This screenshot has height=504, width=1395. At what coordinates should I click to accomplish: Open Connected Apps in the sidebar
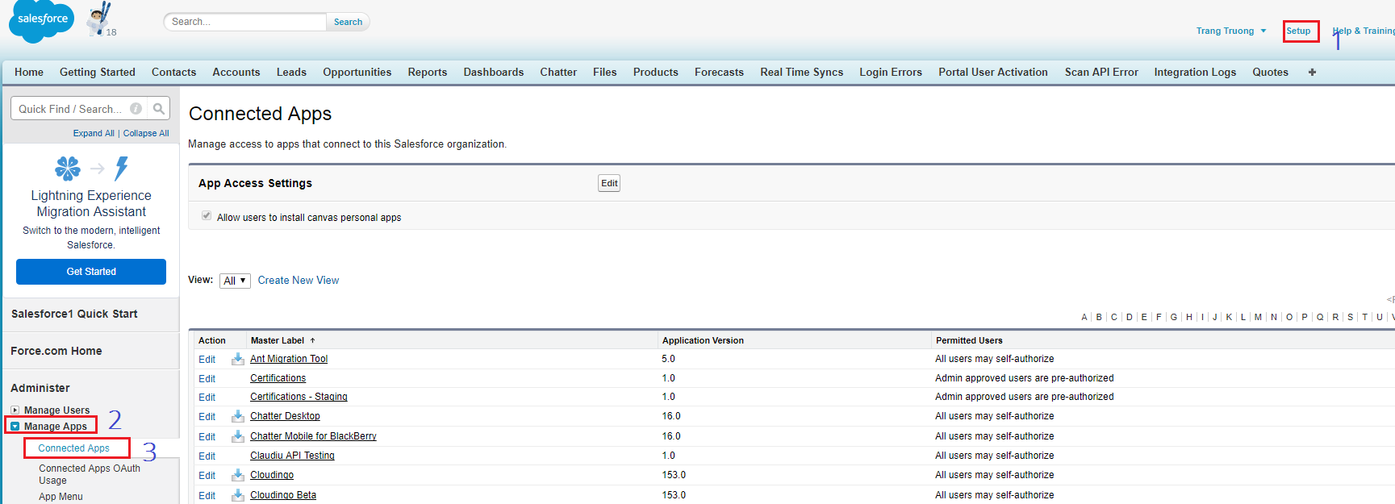tap(73, 448)
